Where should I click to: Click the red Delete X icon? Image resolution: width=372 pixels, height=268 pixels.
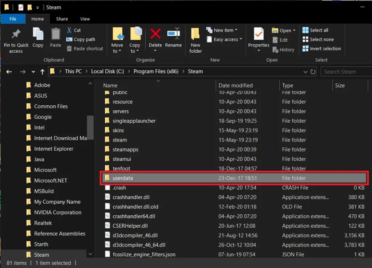click(x=155, y=34)
